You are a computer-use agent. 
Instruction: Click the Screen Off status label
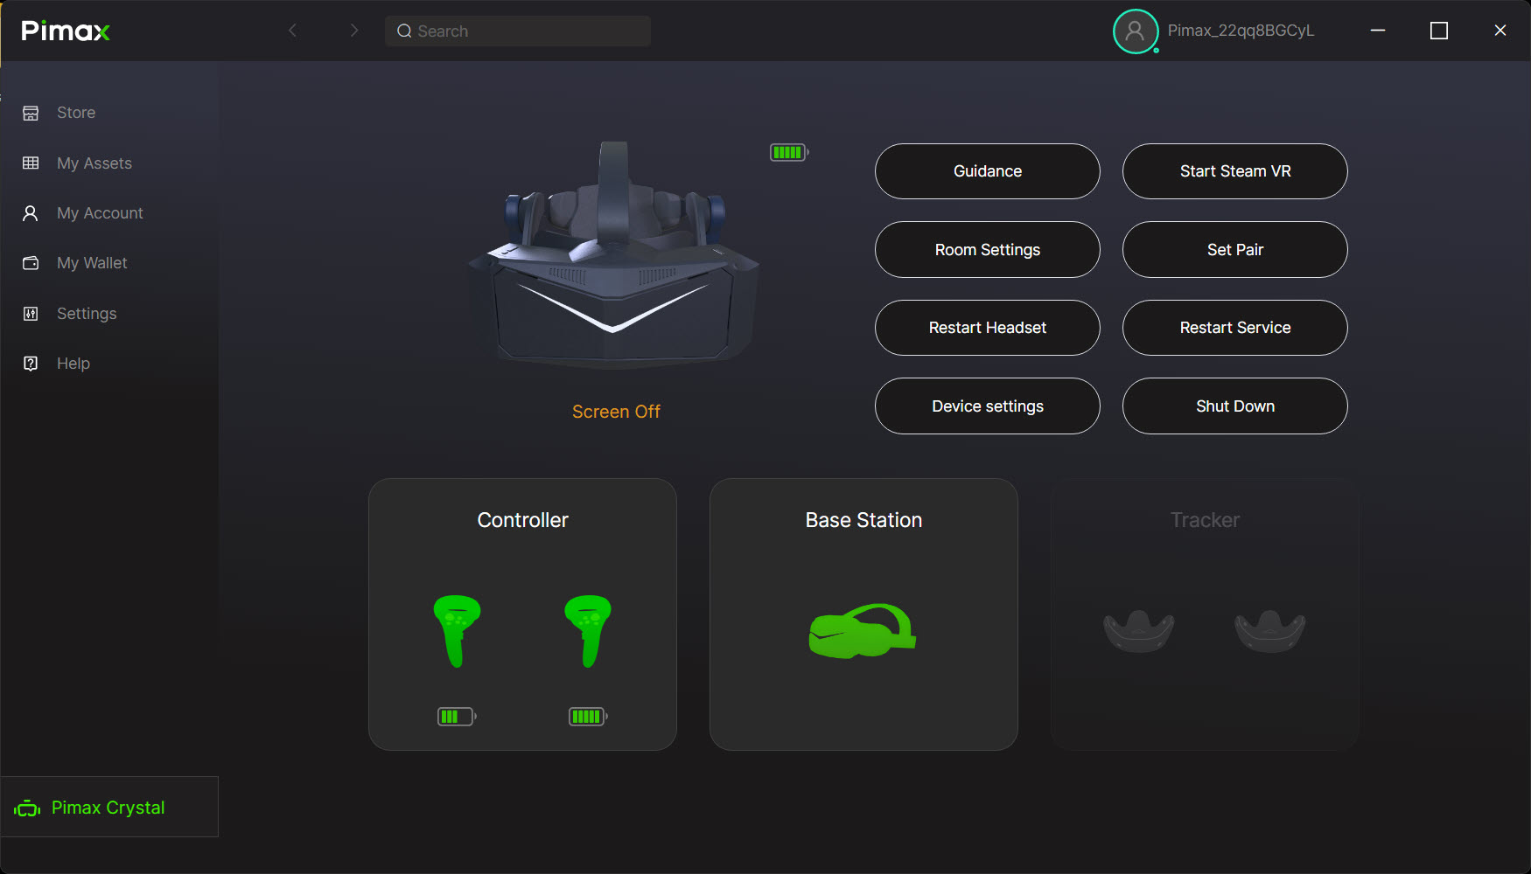point(616,411)
